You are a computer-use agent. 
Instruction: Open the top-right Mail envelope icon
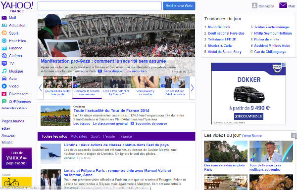tap(283, 5)
